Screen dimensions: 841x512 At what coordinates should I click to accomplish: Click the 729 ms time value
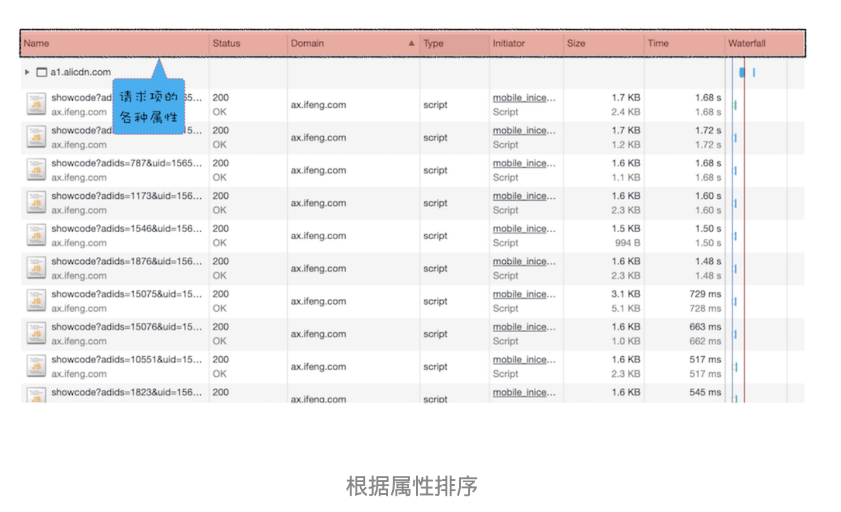(x=705, y=294)
